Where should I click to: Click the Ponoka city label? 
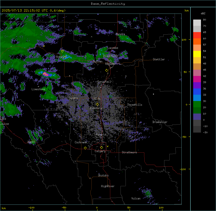[x=120, y=34]
